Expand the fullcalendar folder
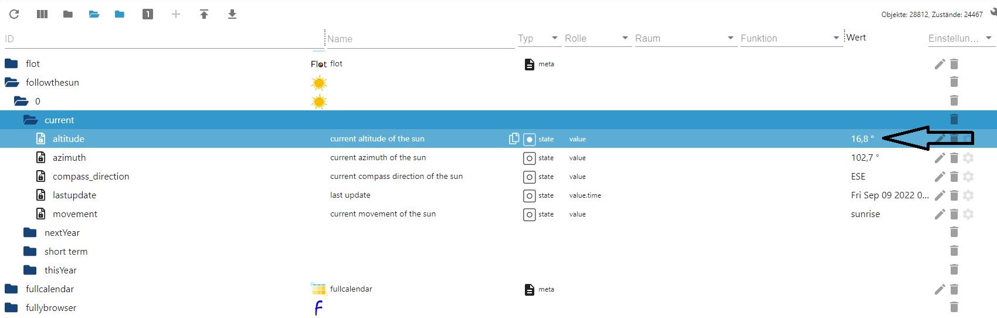This screenshot has height=318, width=997. tap(11, 289)
